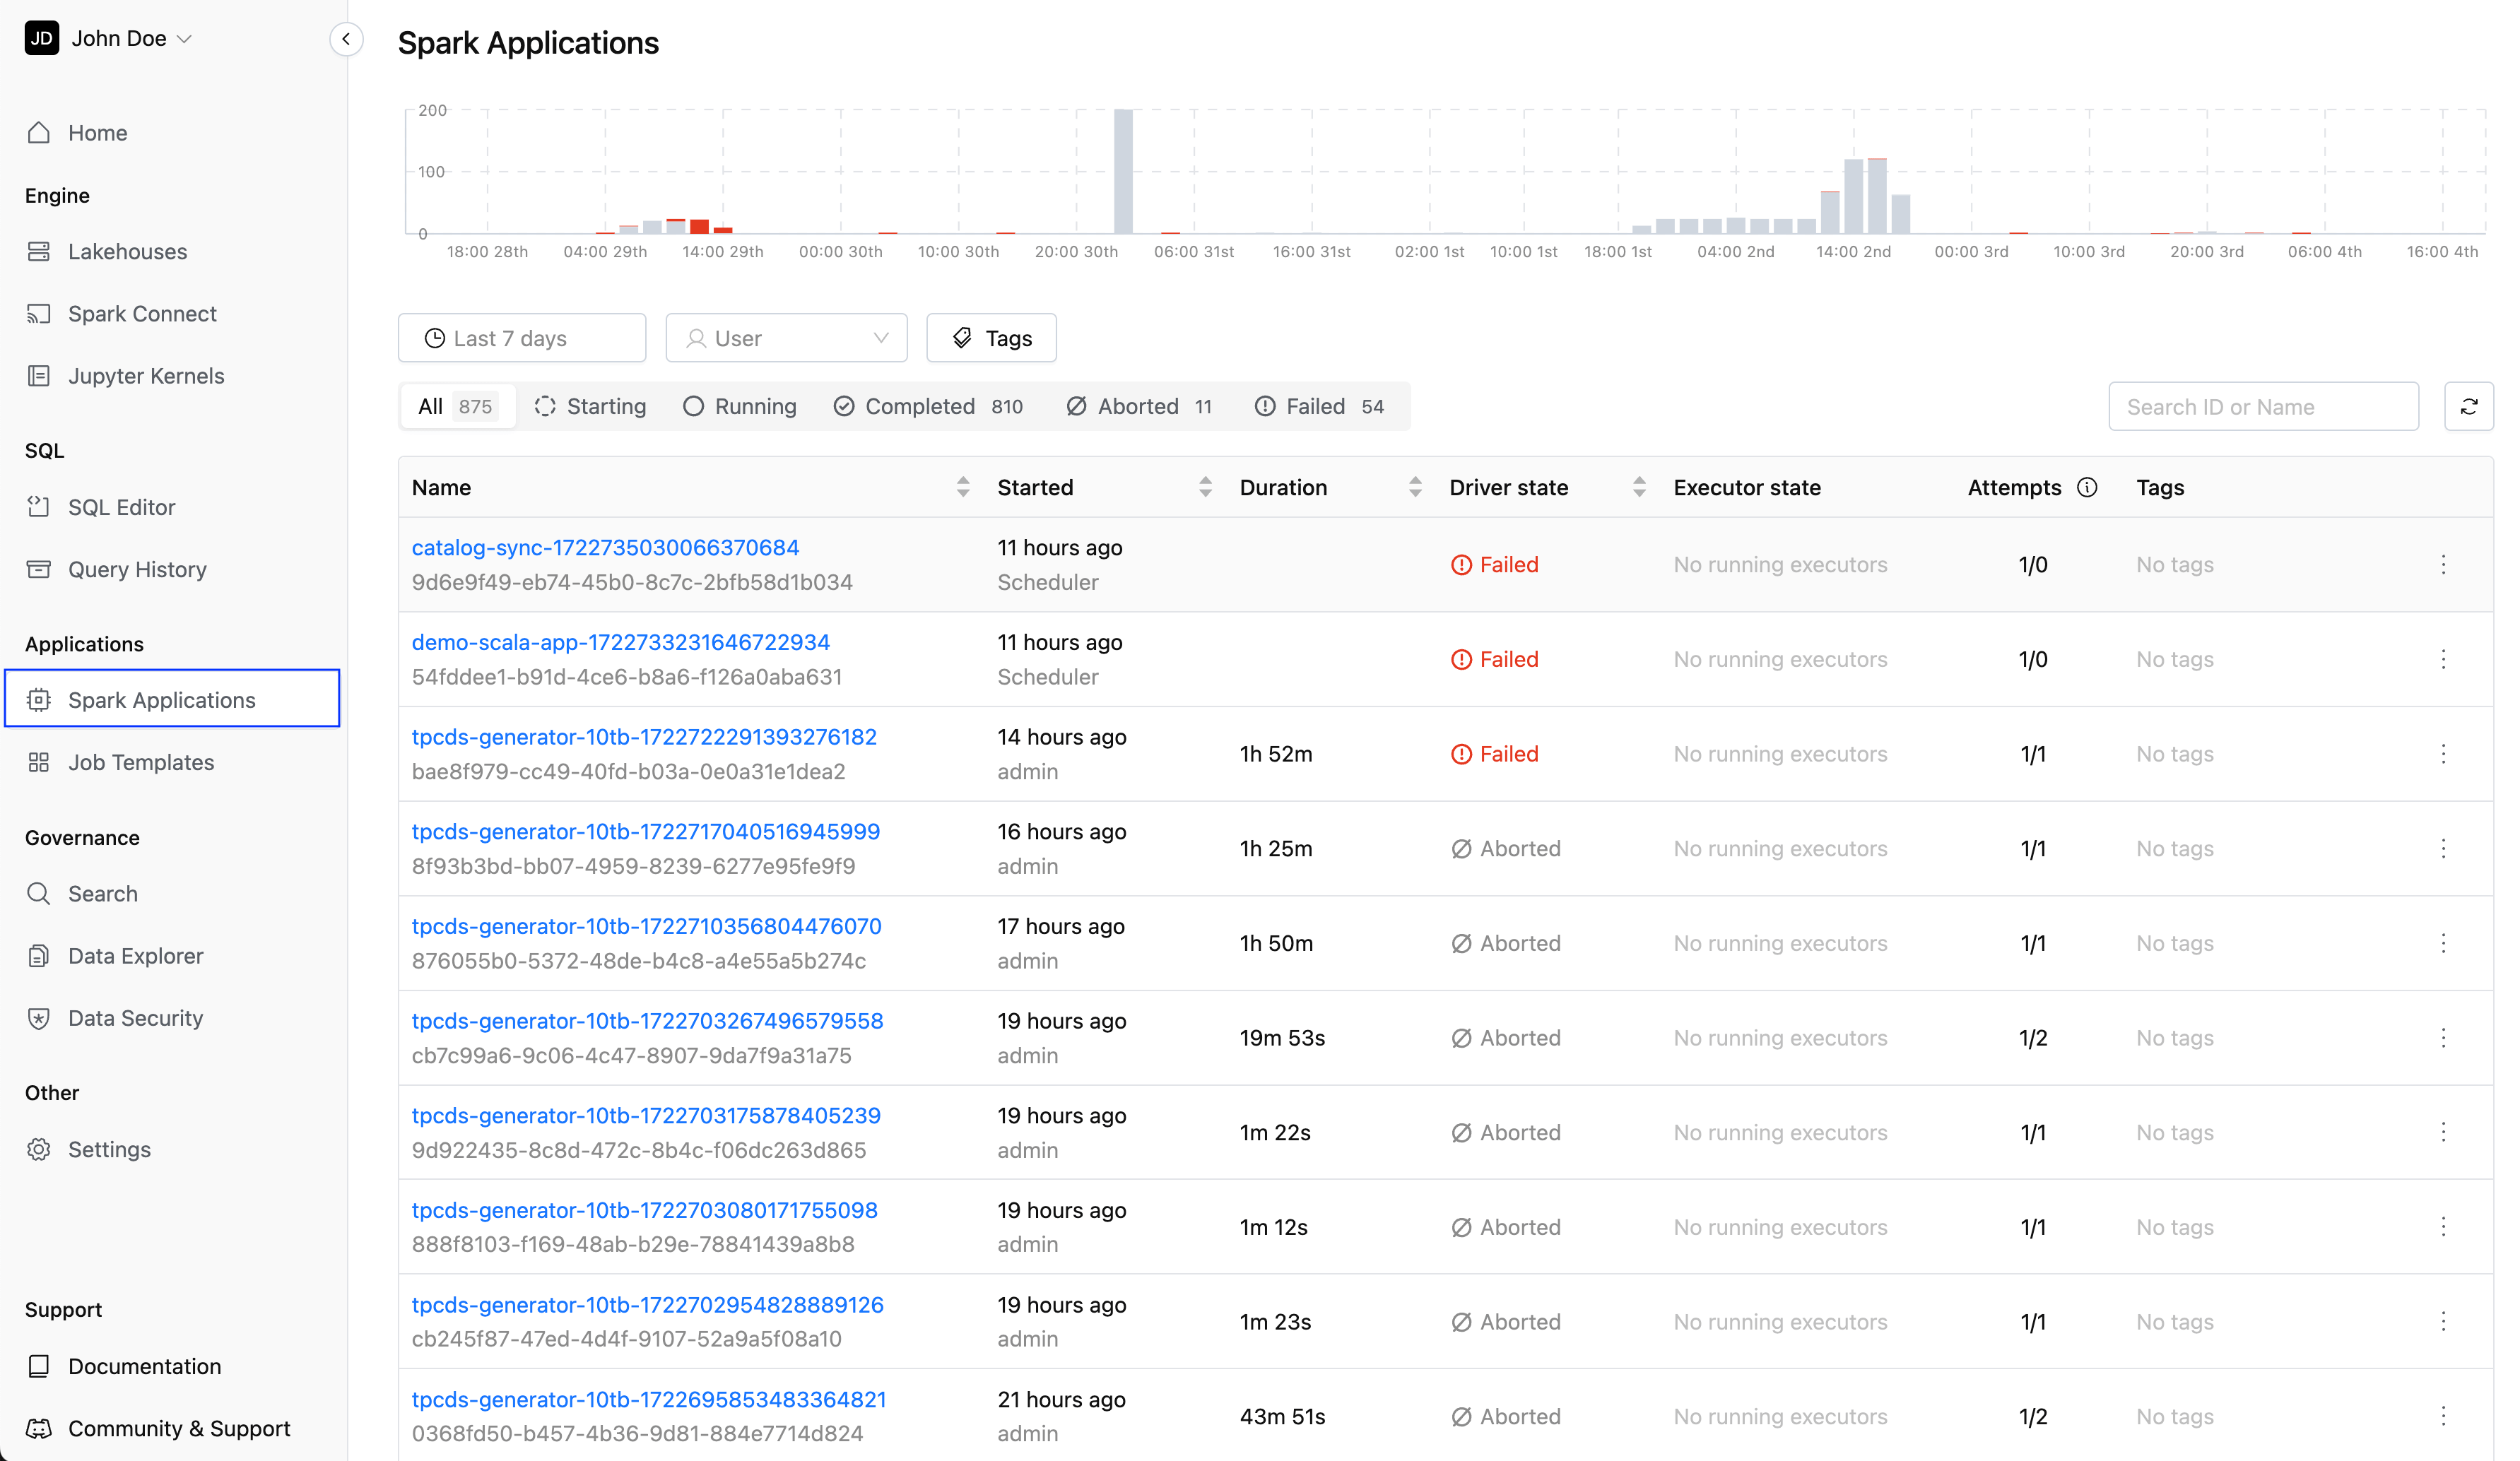Viewport: 2520px width, 1461px height.
Task: Open tpcds-generator-10tb-1722717040516945999 link
Action: point(646,832)
